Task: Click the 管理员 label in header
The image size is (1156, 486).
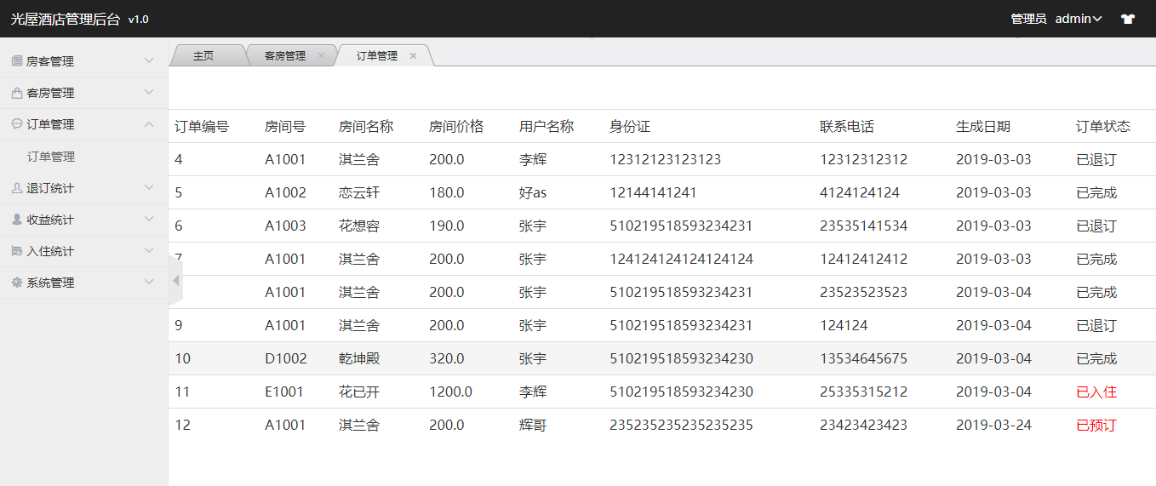Action: (x=1028, y=19)
